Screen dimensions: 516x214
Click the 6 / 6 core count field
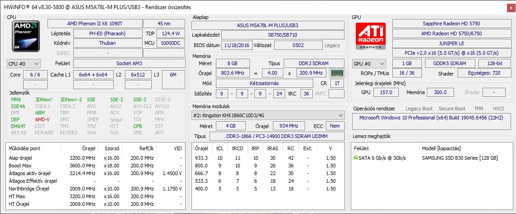[35, 75]
